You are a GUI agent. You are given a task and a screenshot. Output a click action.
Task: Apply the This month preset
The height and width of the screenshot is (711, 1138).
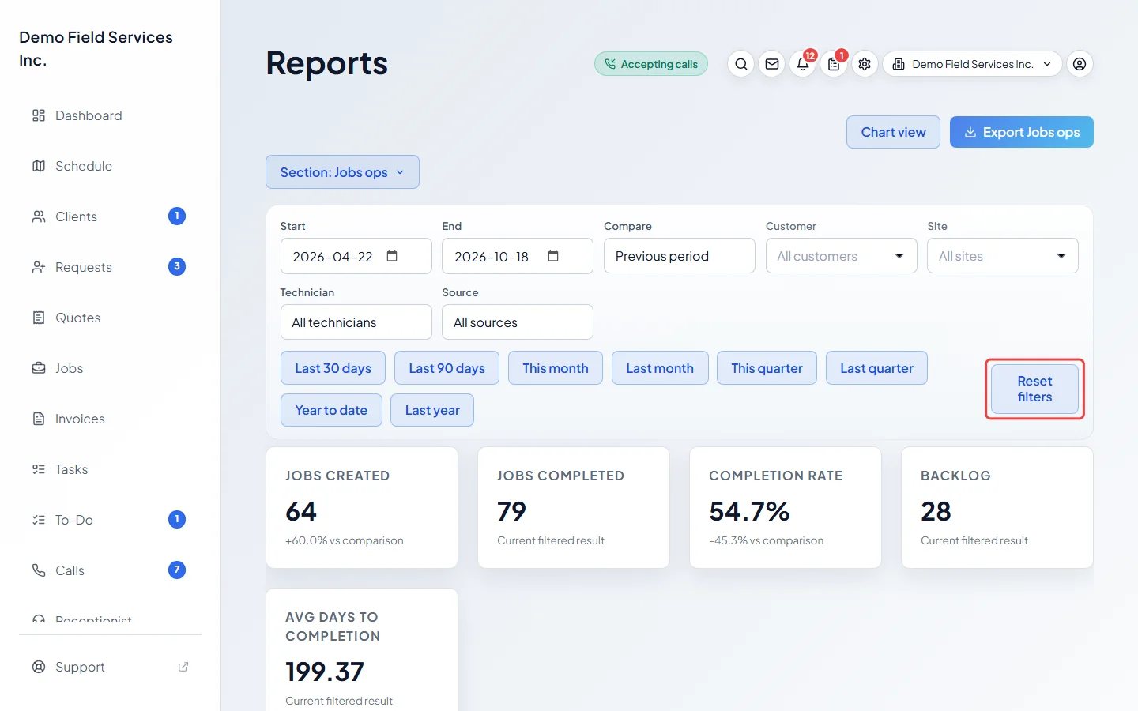point(555,368)
